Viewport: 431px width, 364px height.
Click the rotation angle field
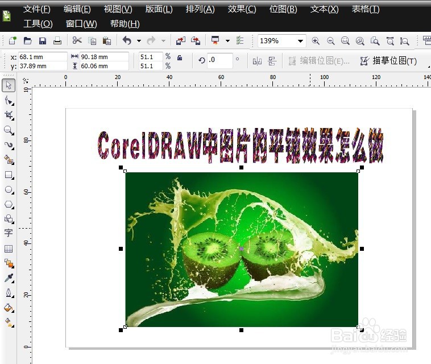pyautogui.click(x=220, y=60)
